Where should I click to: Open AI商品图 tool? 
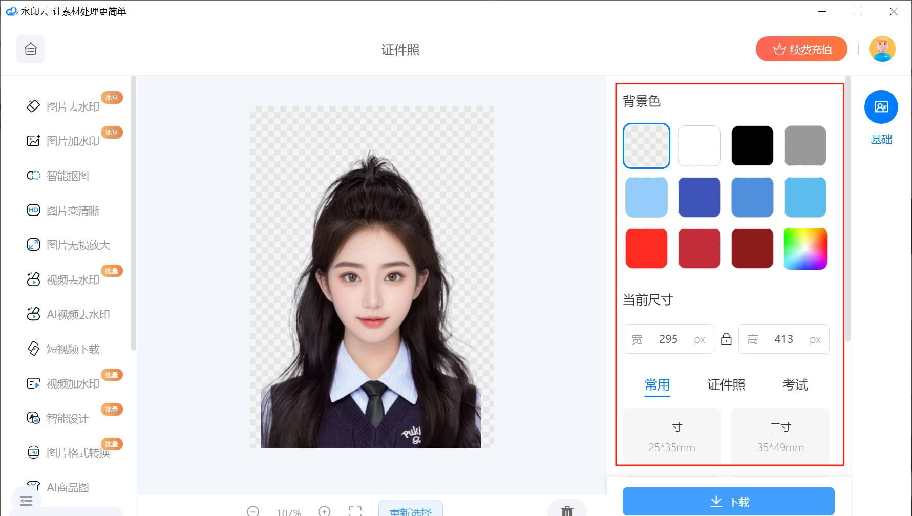[x=58, y=487]
